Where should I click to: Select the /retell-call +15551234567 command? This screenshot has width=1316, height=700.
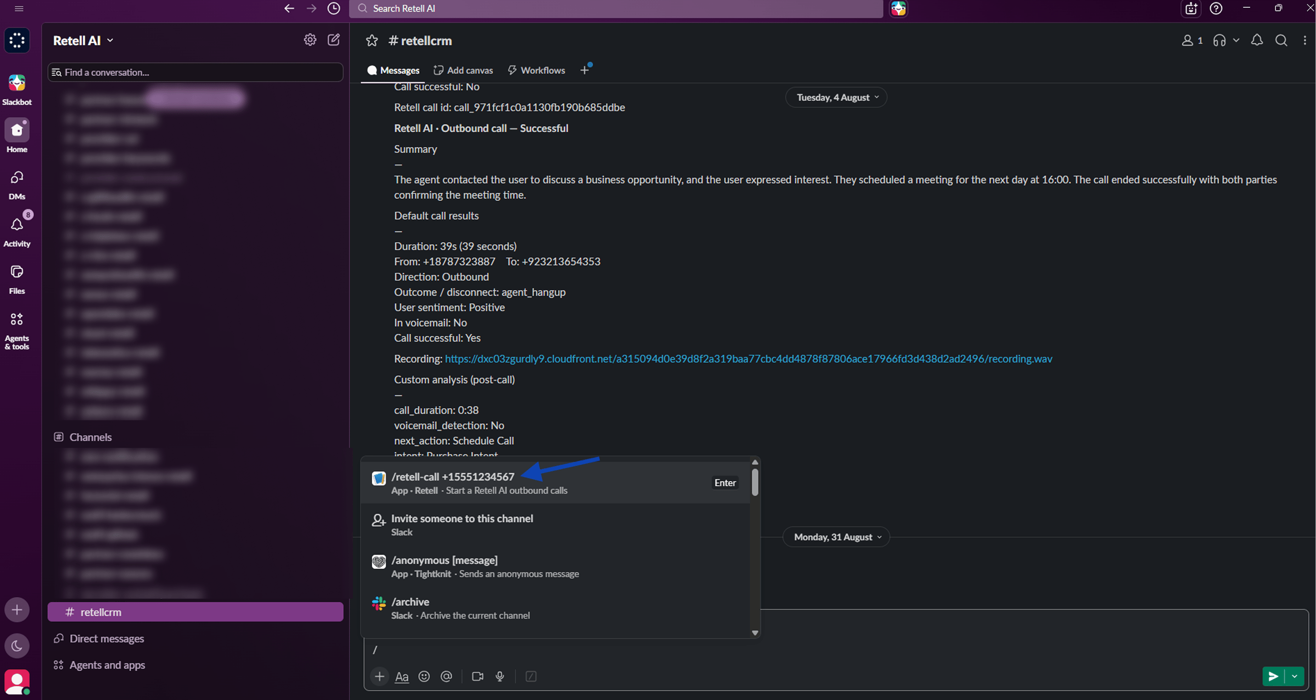556,483
